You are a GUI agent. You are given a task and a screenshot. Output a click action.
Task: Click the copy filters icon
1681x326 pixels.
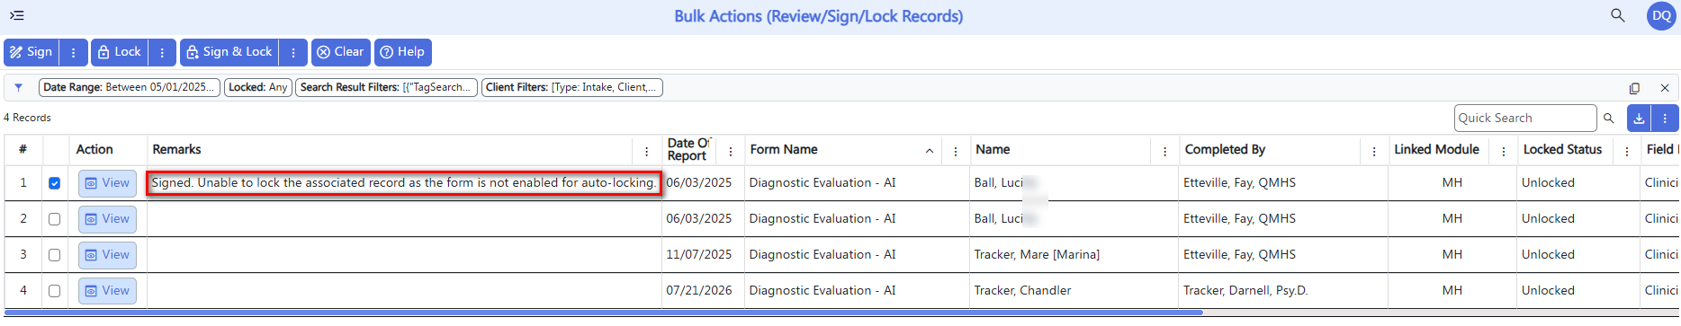point(1634,88)
